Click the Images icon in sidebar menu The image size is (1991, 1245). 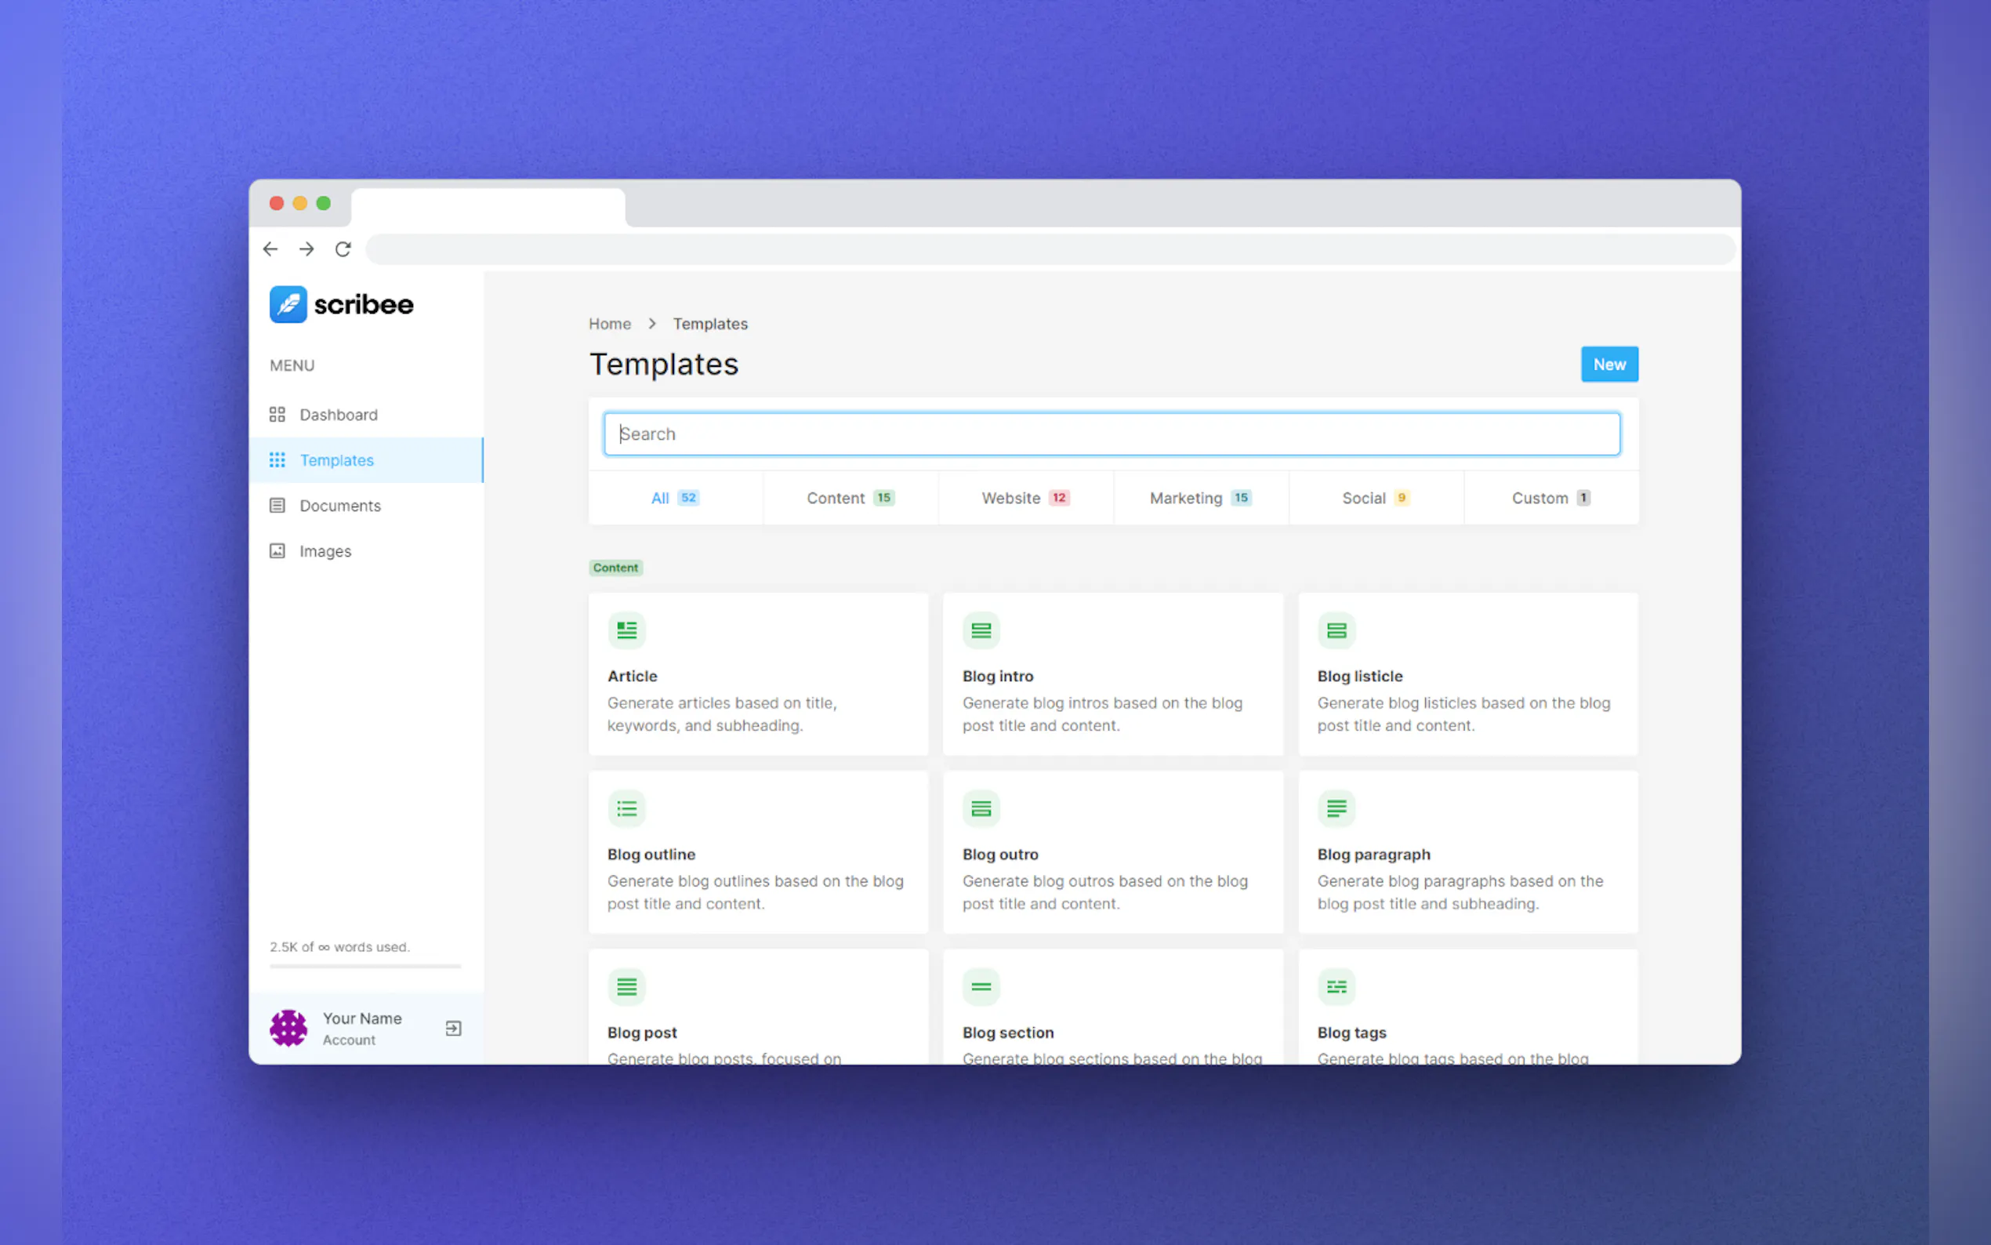(x=277, y=551)
